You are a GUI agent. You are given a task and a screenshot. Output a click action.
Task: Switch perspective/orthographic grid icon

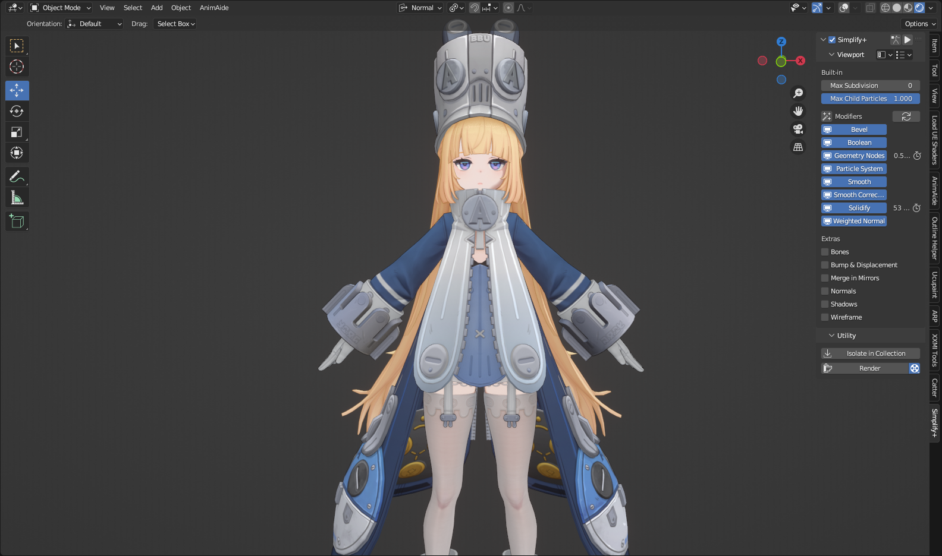[x=798, y=147]
